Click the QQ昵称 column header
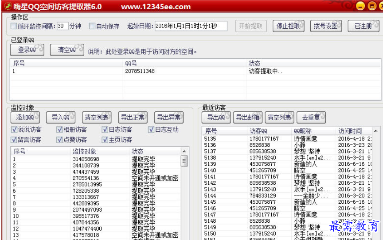The image size is (383, 240). pos(313,131)
